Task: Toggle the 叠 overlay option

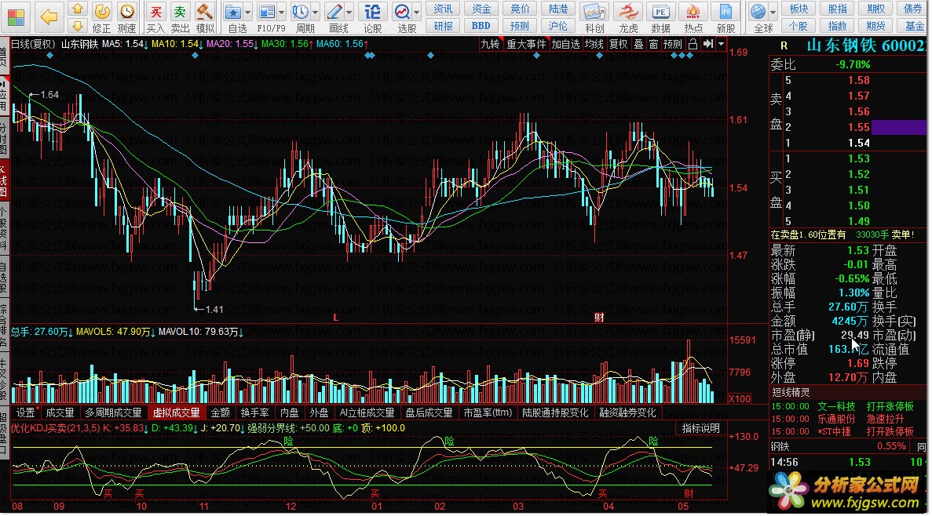Action: pyautogui.click(x=638, y=44)
